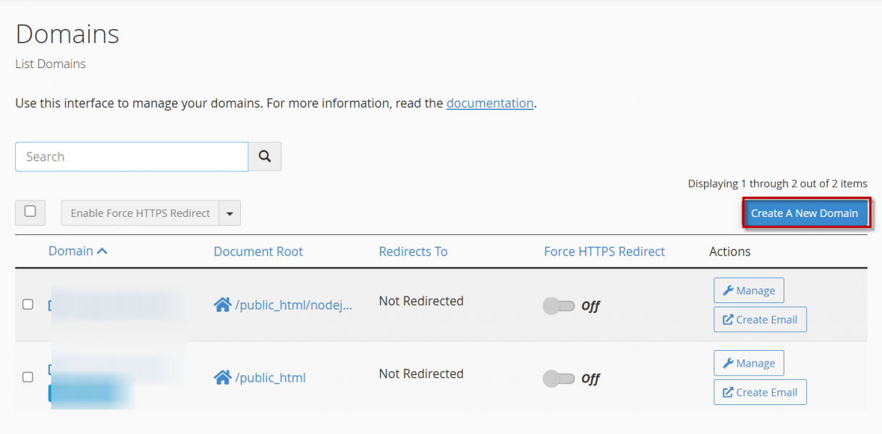Click Create Email for the first domain
The image size is (882, 434).
point(760,320)
